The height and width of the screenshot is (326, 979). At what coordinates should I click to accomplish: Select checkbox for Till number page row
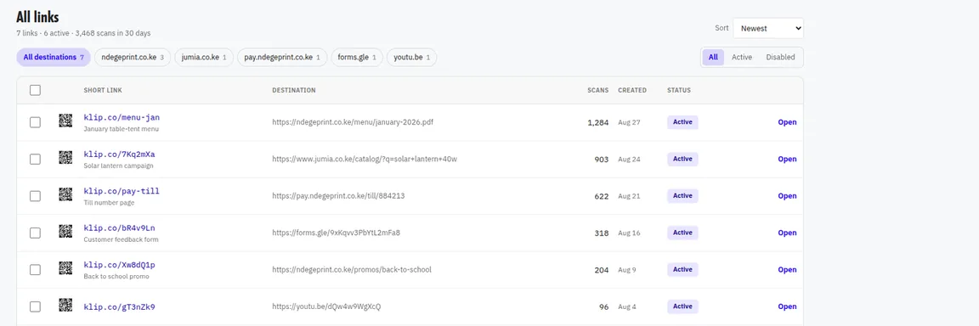coord(35,196)
